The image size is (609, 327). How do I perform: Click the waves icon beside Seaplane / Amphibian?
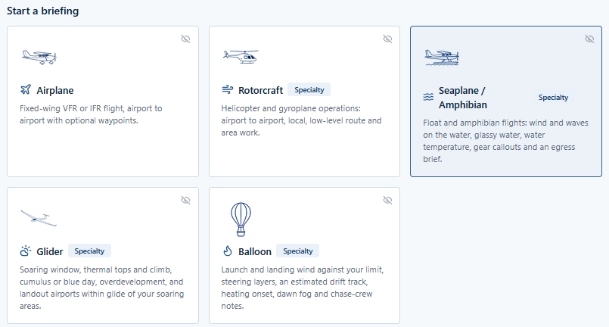[x=428, y=97]
